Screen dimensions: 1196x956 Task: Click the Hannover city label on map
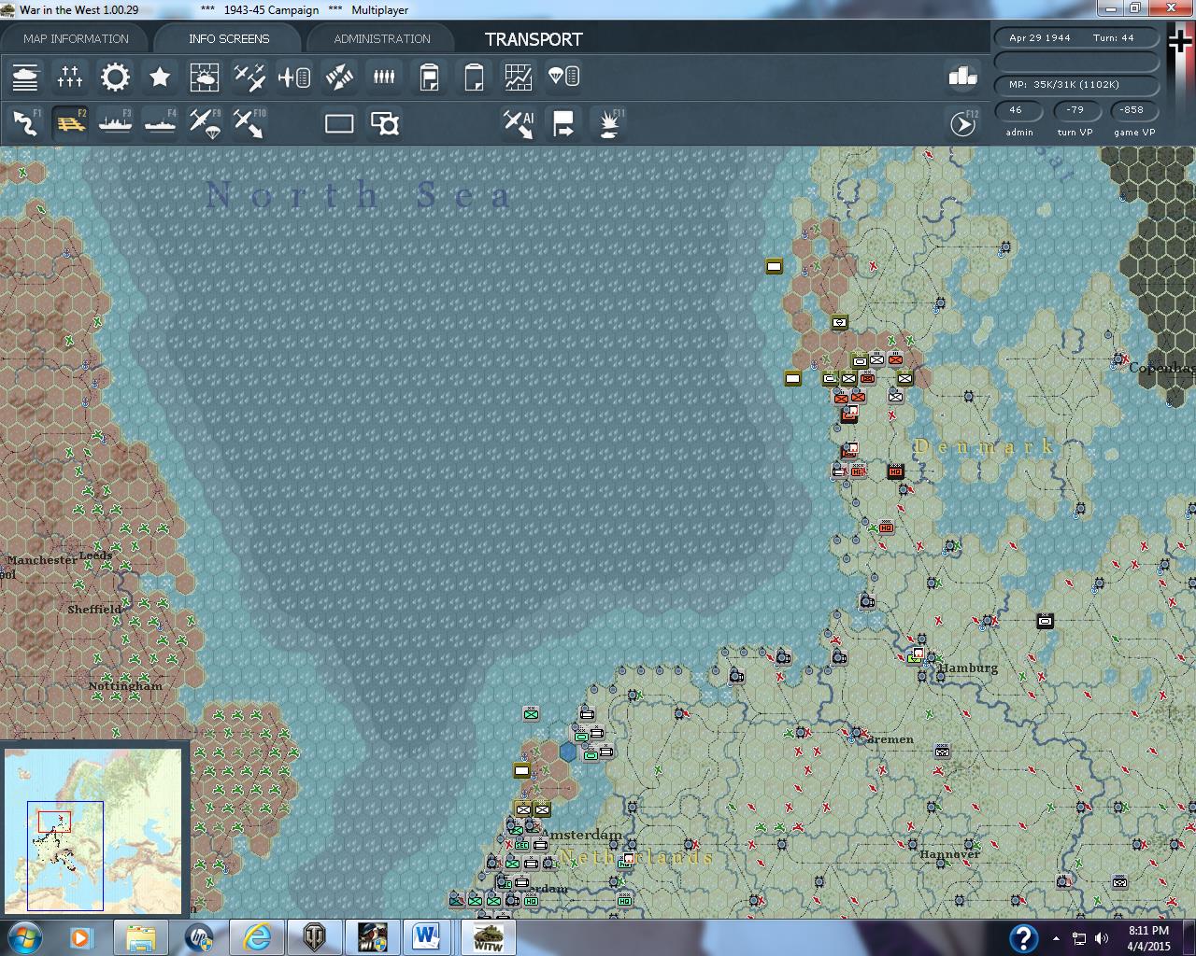(x=950, y=854)
